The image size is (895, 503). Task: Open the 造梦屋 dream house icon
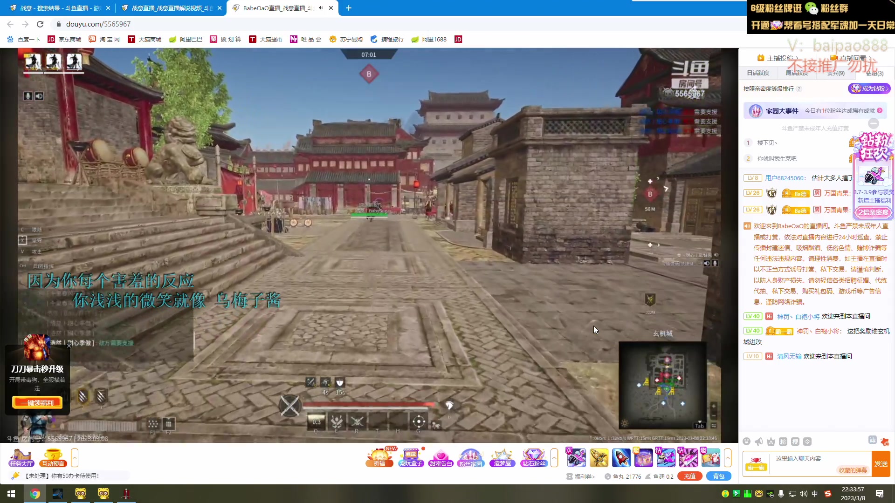pos(502,458)
